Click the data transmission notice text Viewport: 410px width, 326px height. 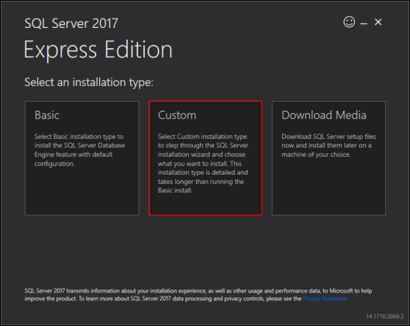[198, 295]
